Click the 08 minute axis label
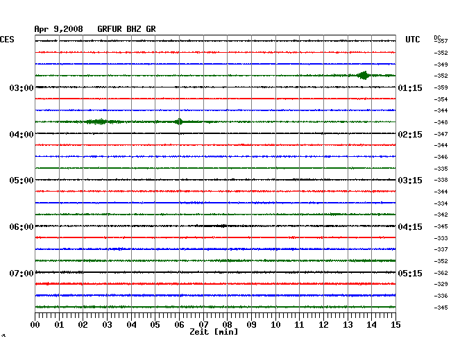 tap(227, 325)
